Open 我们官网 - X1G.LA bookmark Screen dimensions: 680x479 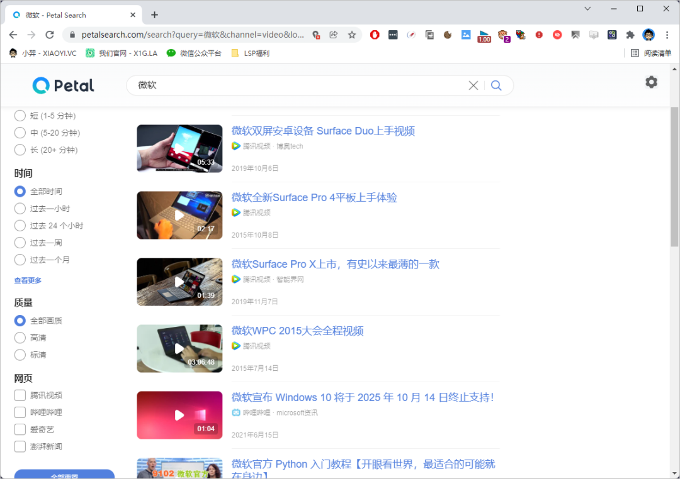[x=121, y=53]
